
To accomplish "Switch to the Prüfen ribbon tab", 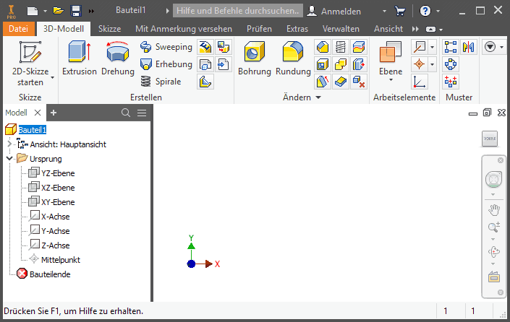I will point(259,29).
